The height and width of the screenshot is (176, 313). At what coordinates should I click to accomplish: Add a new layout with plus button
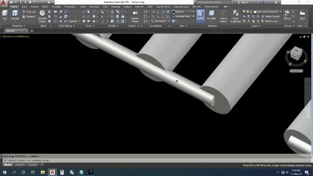(x=42, y=165)
